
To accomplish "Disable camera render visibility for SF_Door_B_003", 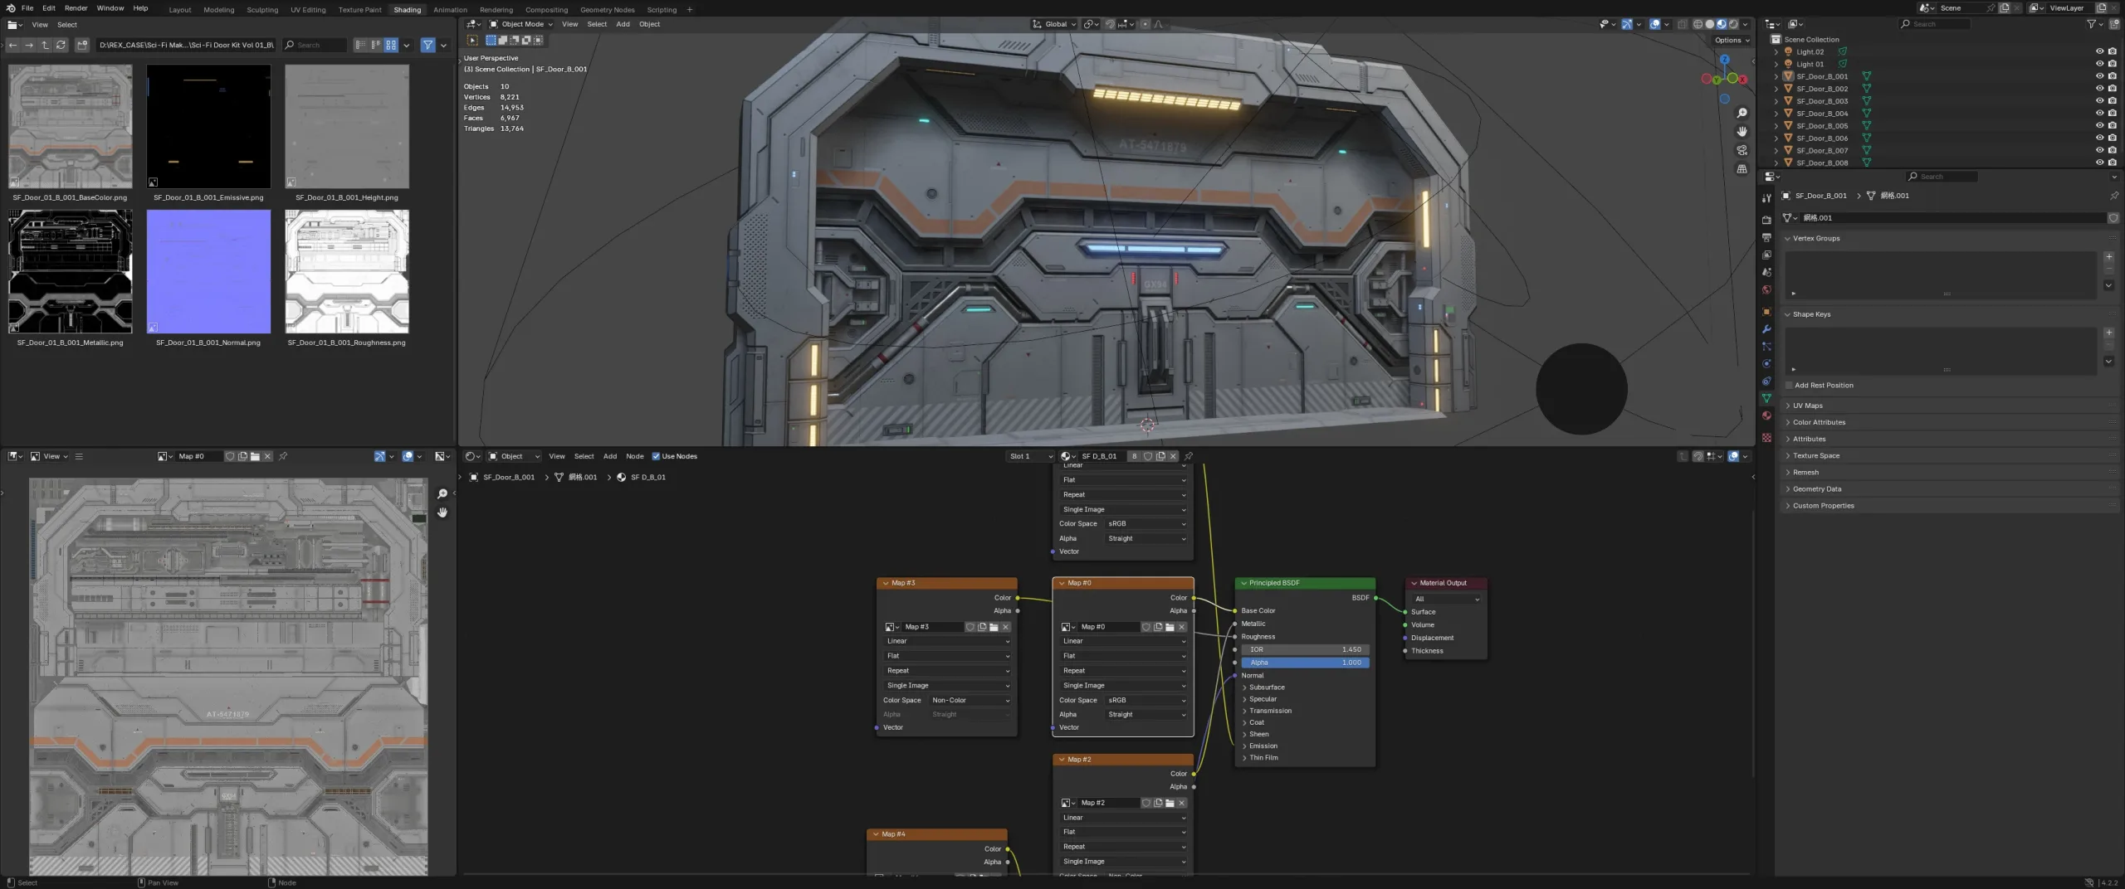I will 2113,101.
